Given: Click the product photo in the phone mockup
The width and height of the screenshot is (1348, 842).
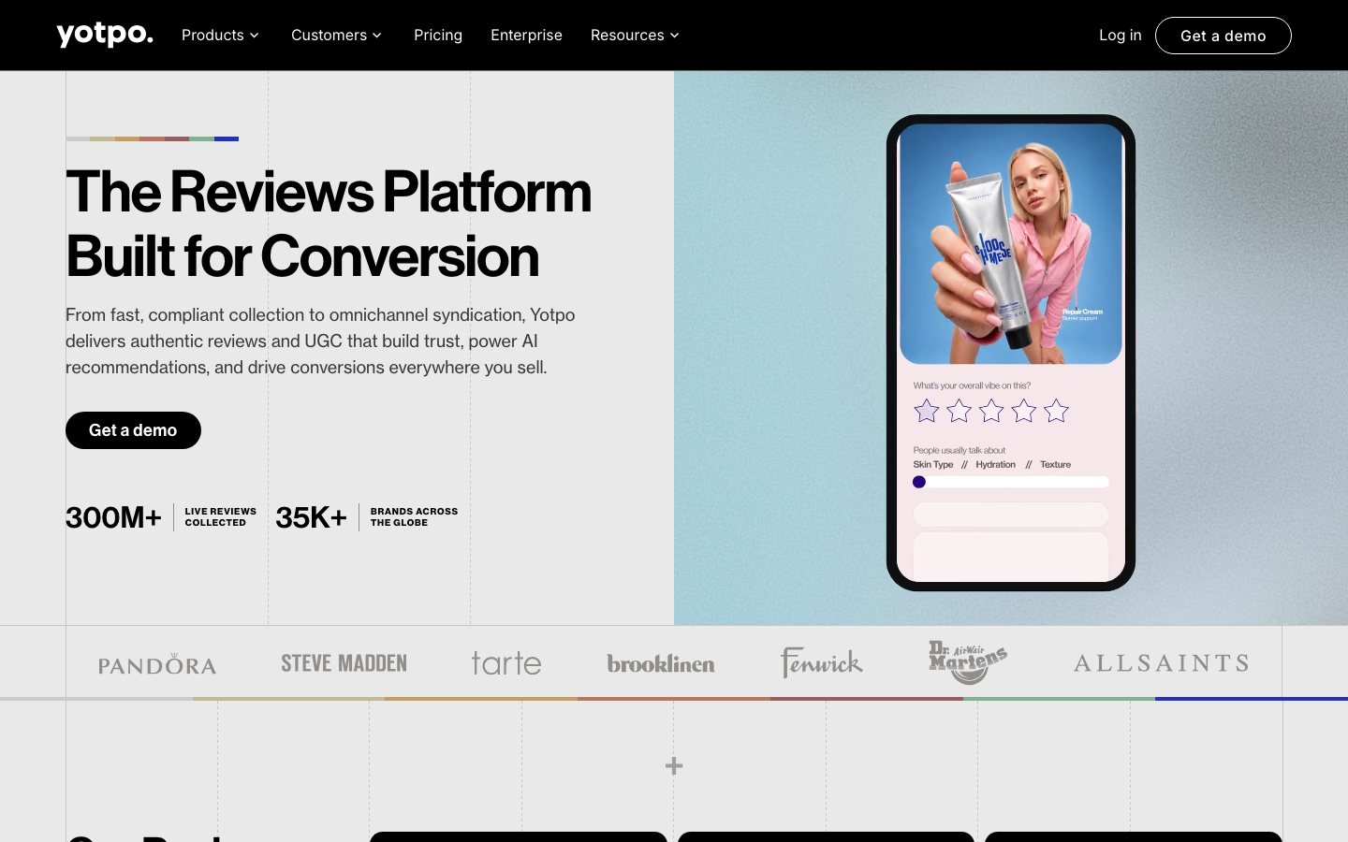Looking at the screenshot, I should tap(1011, 244).
